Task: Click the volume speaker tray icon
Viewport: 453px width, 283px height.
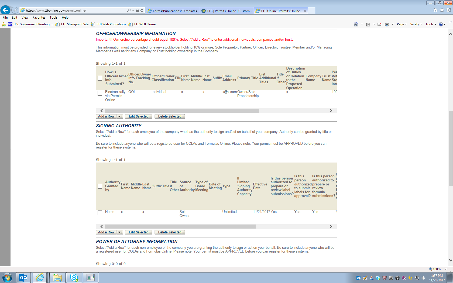Action: click(423, 278)
